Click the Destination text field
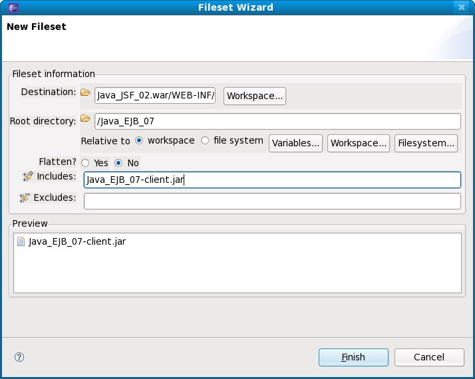475x379 pixels. click(x=156, y=96)
